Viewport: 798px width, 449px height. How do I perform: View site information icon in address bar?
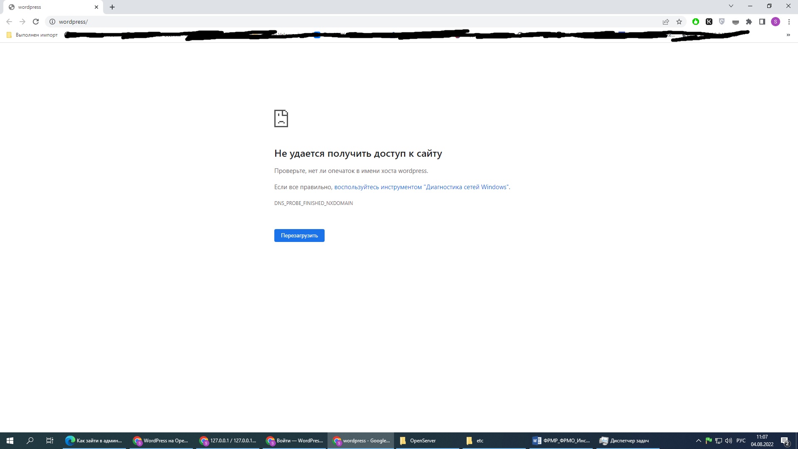click(x=52, y=22)
